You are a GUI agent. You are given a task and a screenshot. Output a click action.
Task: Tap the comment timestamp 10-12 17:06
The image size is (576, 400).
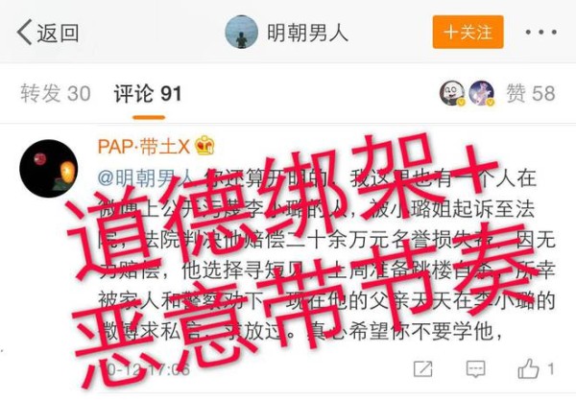click(146, 368)
